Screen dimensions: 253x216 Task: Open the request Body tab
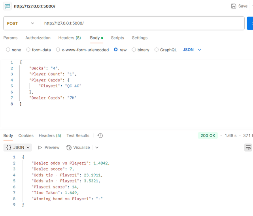coord(96,38)
